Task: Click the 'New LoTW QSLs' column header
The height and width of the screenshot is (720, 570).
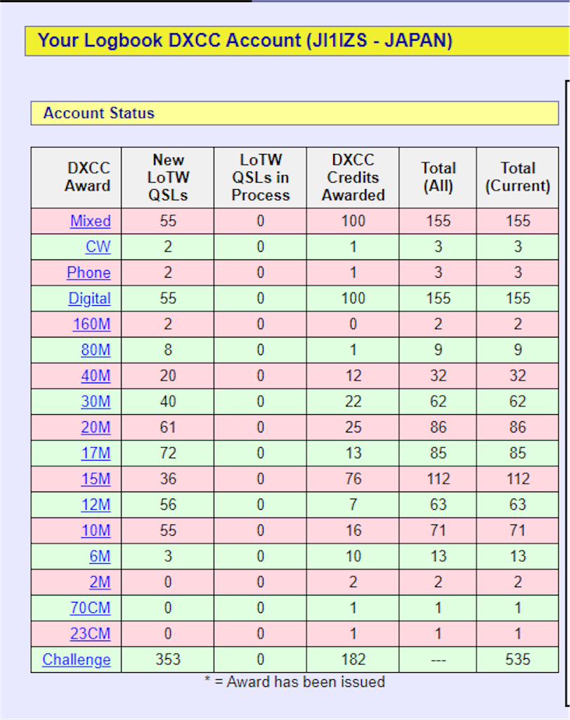Action: (168, 177)
